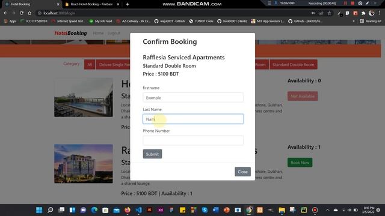Image resolution: width=385 pixels, height=216 pixels.
Task: Pause the Bandicam recording
Action: coord(345,3)
